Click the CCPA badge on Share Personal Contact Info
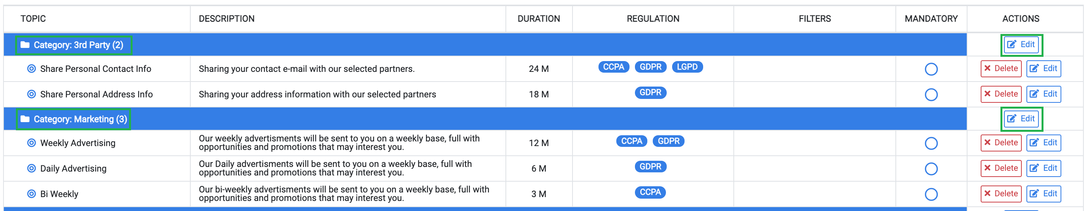The height and width of the screenshot is (211, 1090). point(614,67)
